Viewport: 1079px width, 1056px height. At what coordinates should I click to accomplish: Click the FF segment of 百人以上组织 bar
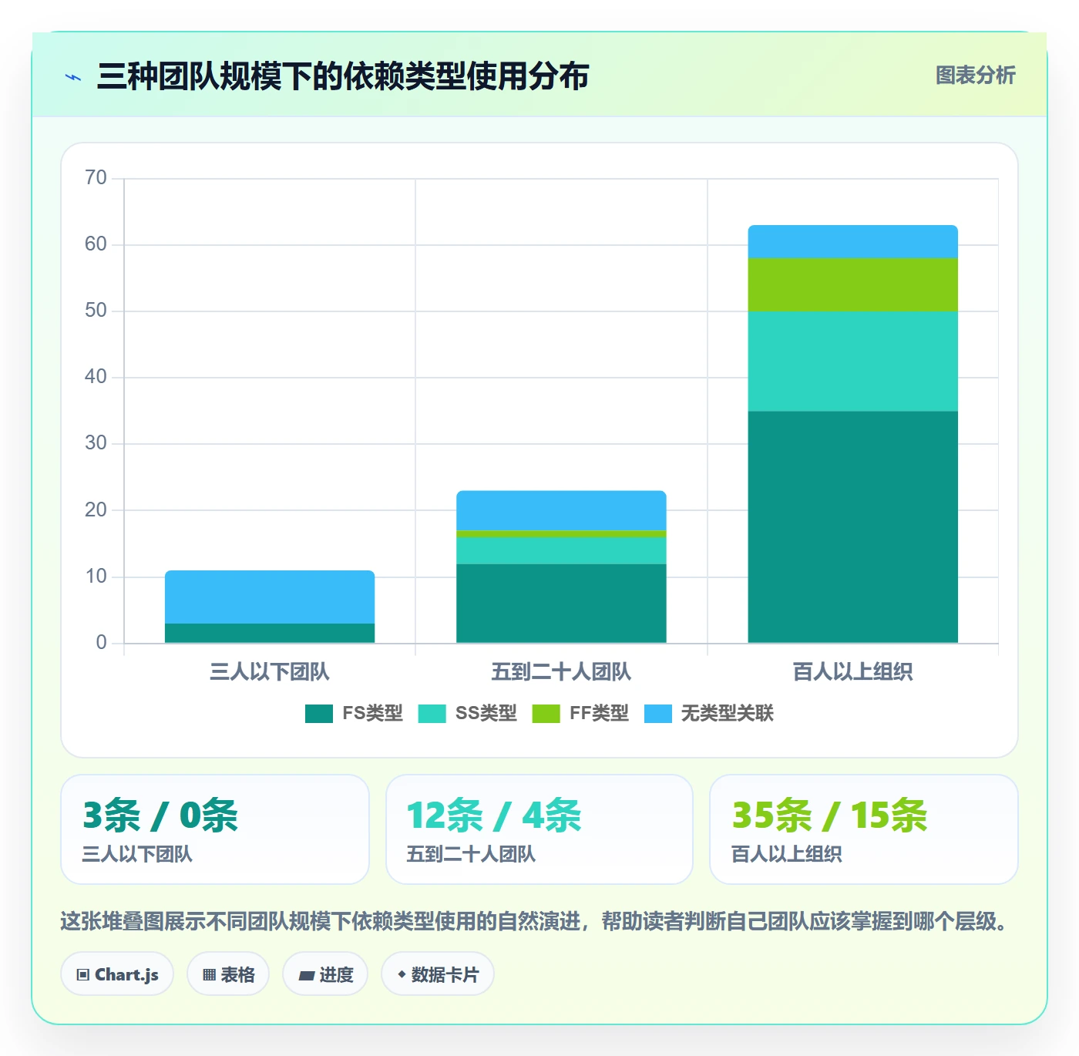tap(853, 285)
